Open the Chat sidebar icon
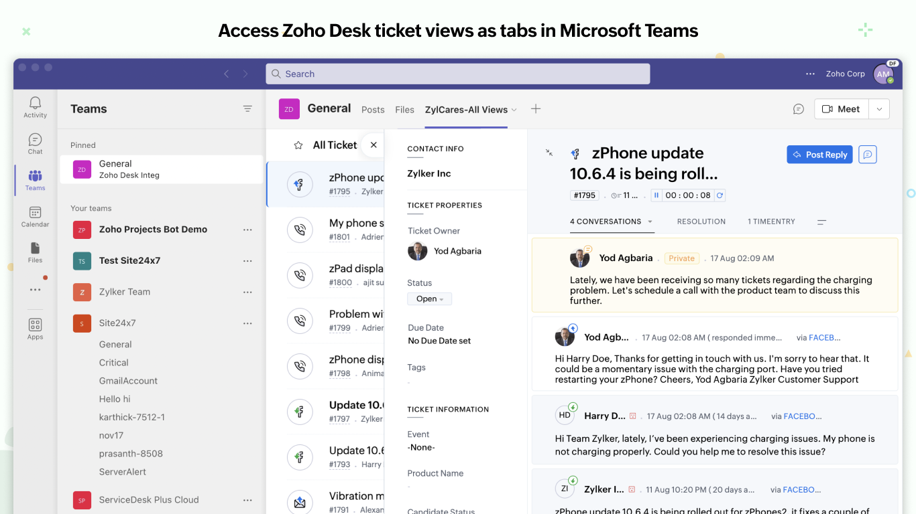916x514 pixels. [x=35, y=143]
